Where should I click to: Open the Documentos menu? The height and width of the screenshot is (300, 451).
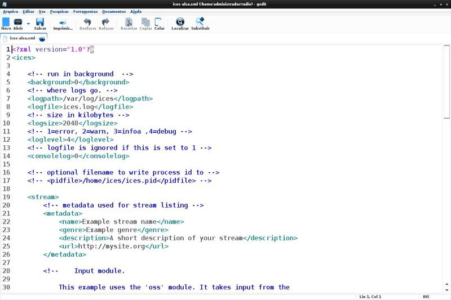click(x=114, y=11)
